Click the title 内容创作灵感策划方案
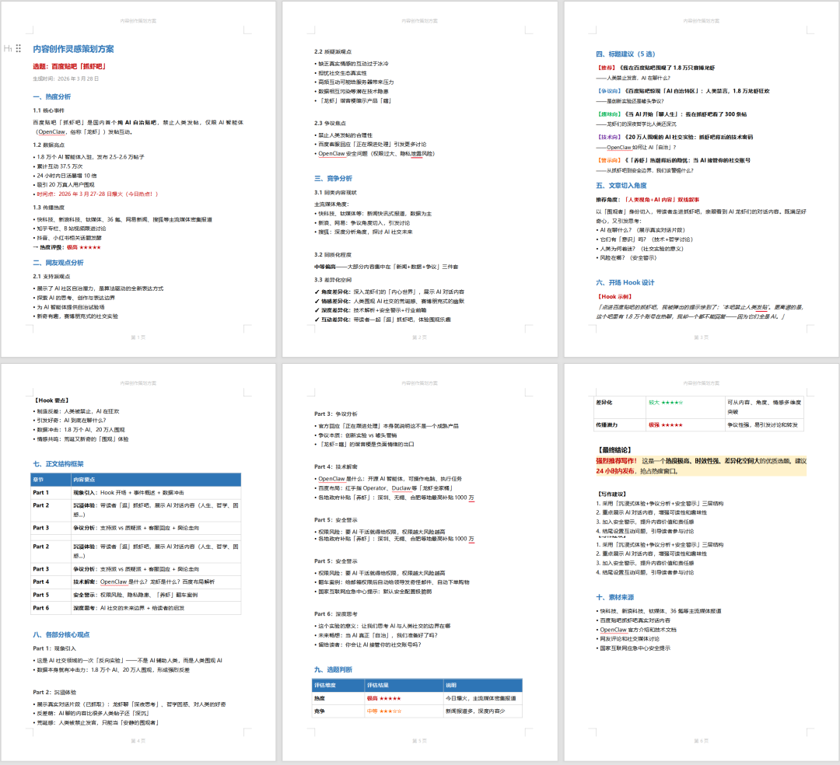840x765 pixels. 73,49
